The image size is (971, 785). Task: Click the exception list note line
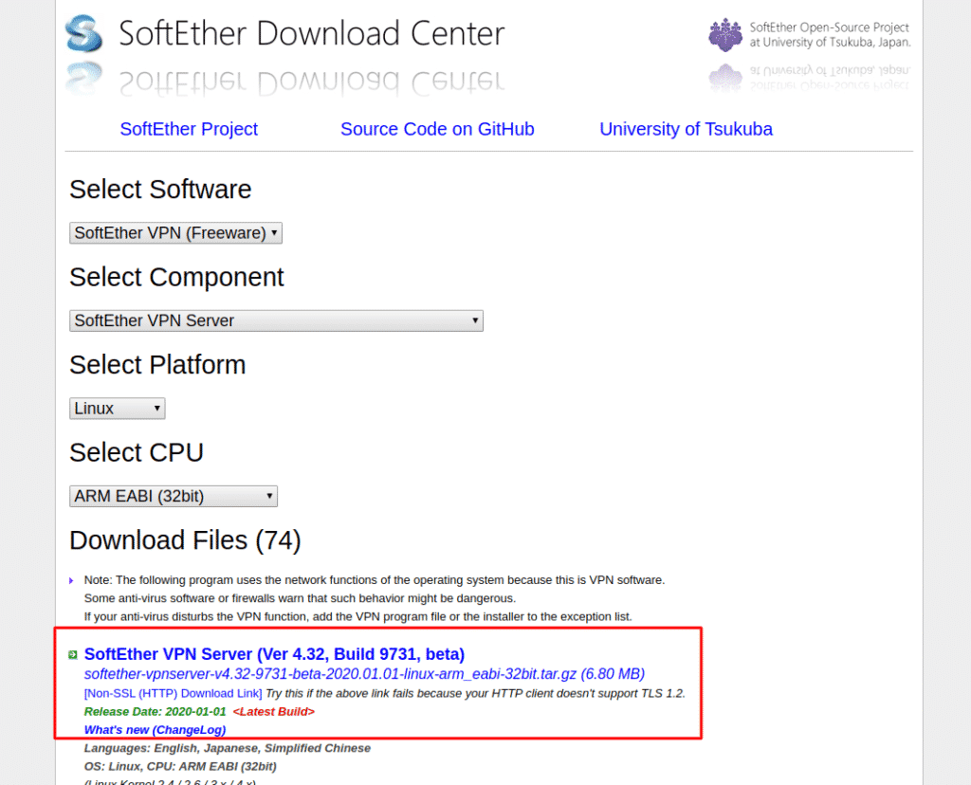point(357,616)
